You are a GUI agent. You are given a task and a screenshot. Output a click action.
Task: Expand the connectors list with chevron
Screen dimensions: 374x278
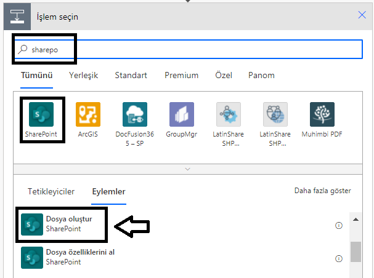pos(188,169)
